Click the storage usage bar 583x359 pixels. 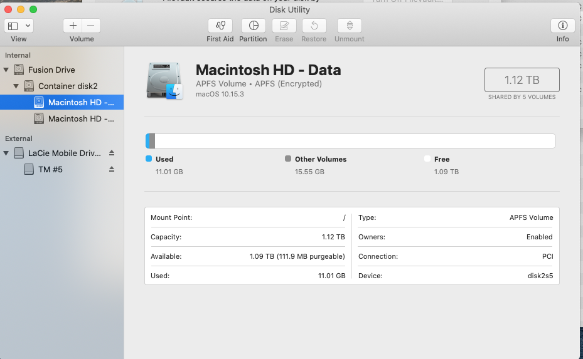[351, 141]
